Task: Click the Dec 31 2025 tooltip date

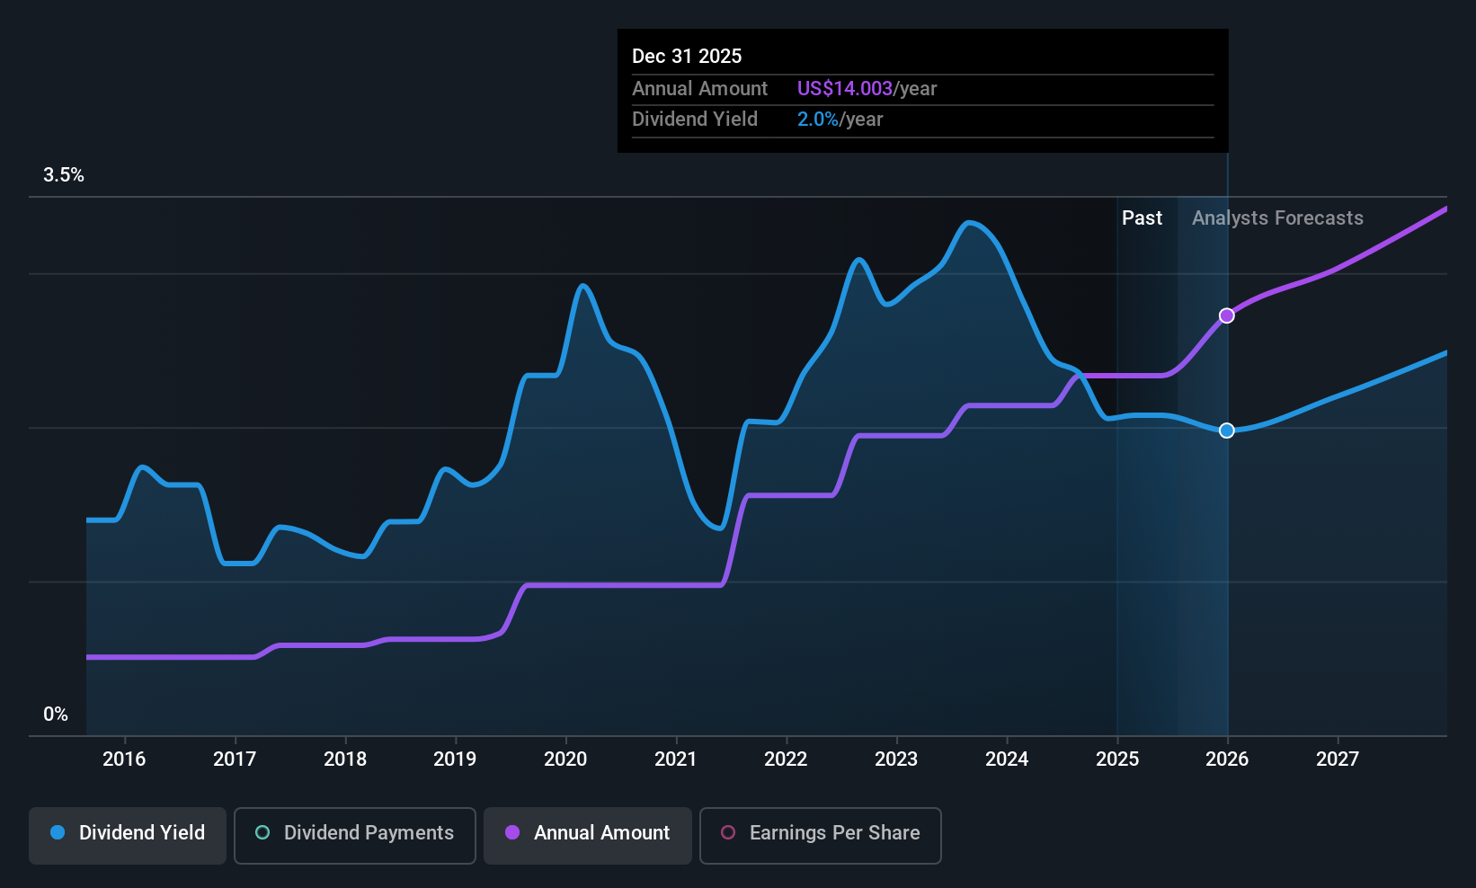Action: point(687,57)
